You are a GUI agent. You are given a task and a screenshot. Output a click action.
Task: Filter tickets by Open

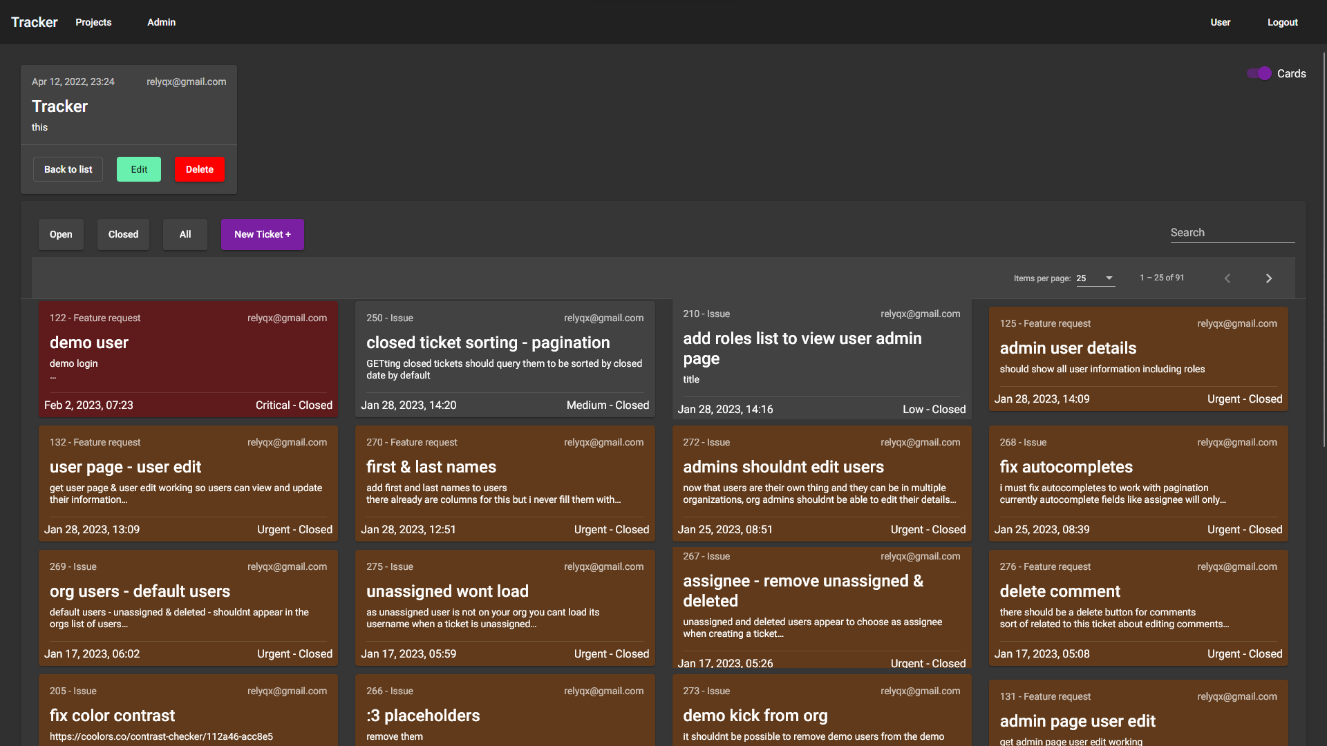point(61,234)
